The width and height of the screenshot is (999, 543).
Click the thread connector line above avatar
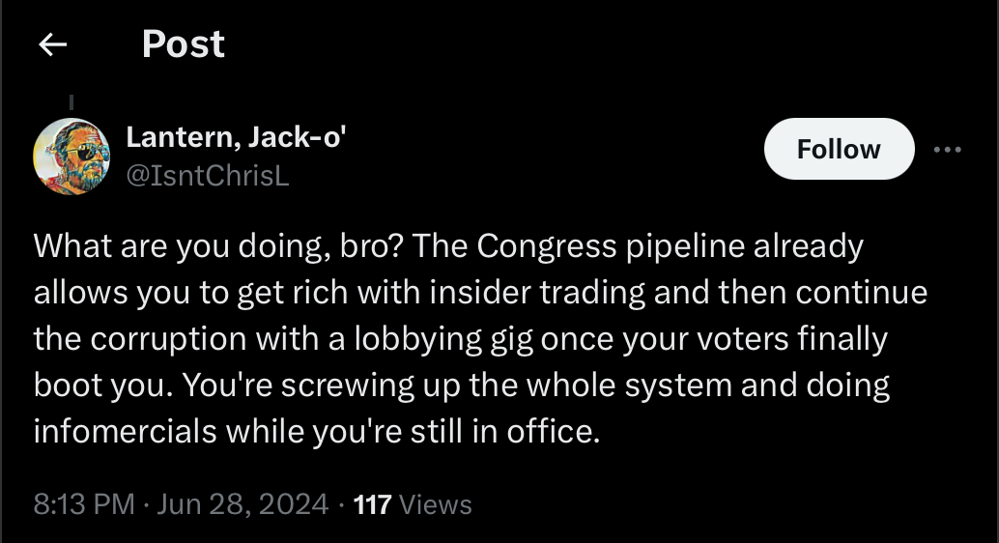pos(71,102)
